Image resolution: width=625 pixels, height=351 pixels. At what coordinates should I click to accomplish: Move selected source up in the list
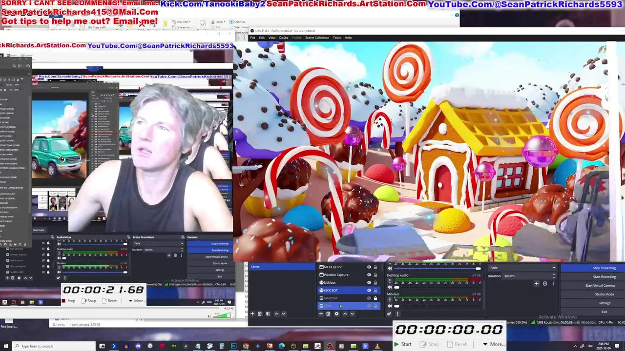(345, 313)
